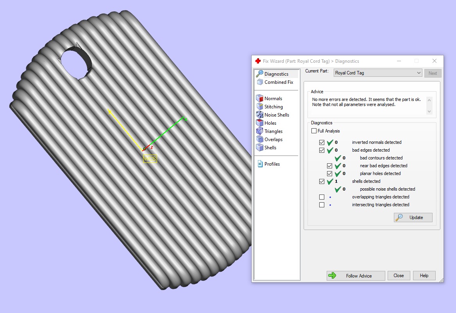Click the green arrow on Follow Advice

click(x=332, y=276)
